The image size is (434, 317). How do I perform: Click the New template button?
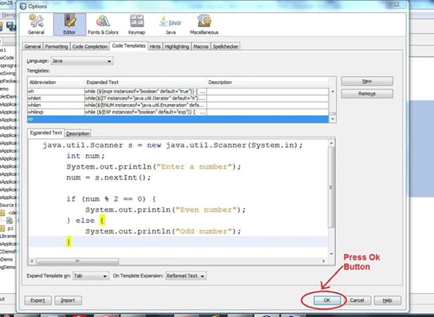[x=367, y=81]
